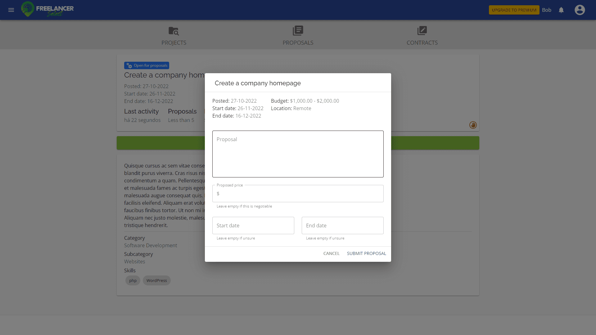
Task: Click the Projects folder search icon
Action: (174, 31)
